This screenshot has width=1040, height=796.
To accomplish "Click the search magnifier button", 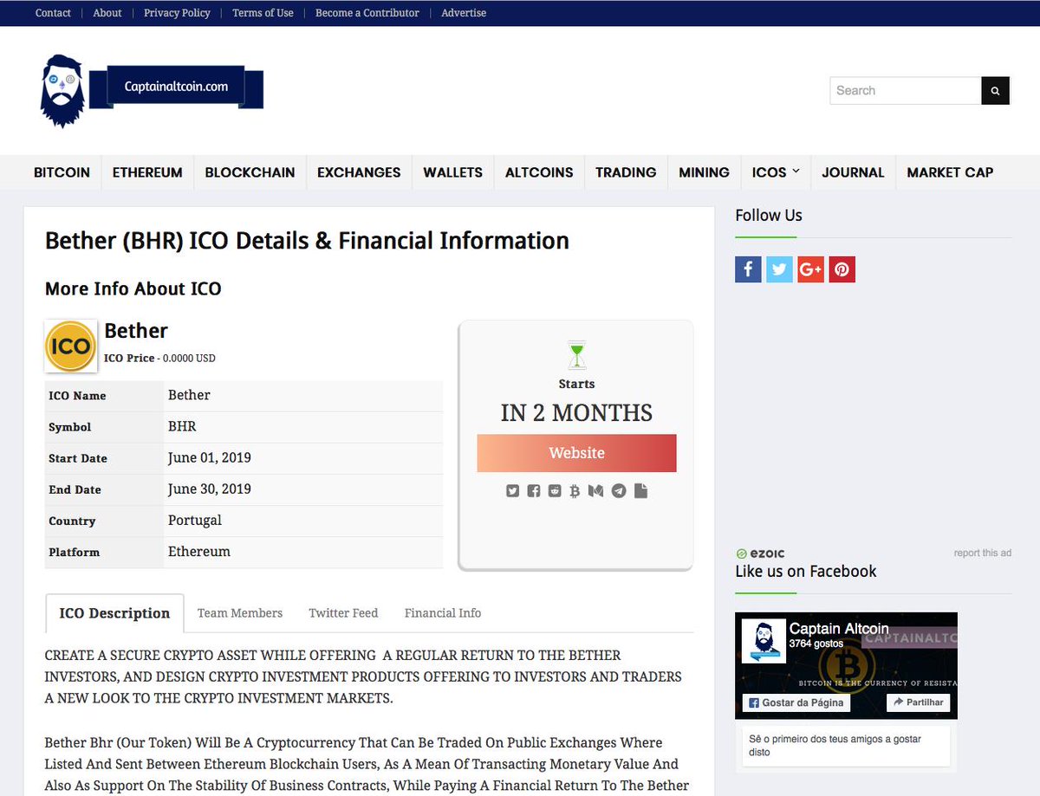I will coord(995,91).
